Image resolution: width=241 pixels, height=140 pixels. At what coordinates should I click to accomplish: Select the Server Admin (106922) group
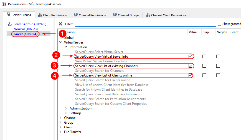coord(30,24)
